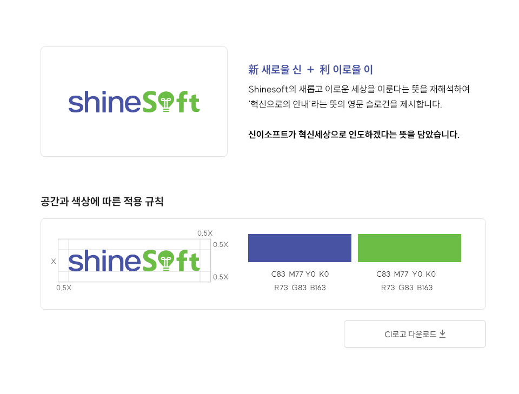Image resolution: width=519 pixels, height=394 pixels.
Task: Click the CMYK values under the blue swatch
Action: point(300,274)
